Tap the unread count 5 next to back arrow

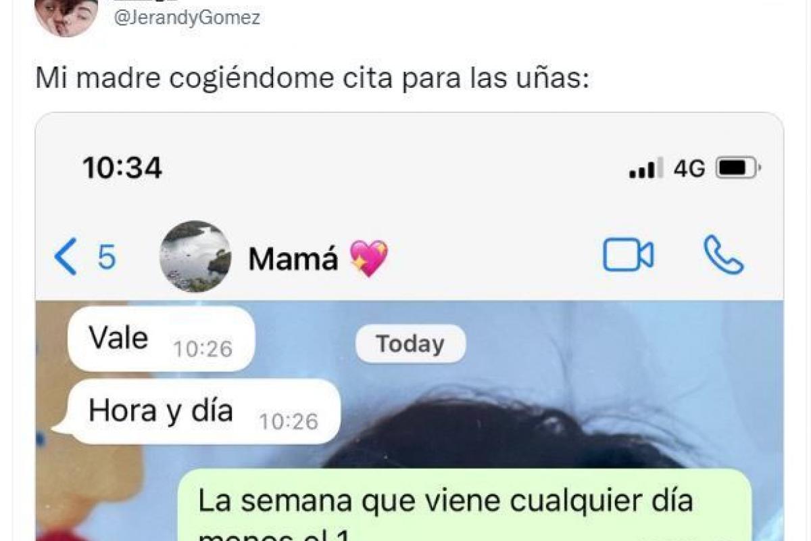point(107,258)
